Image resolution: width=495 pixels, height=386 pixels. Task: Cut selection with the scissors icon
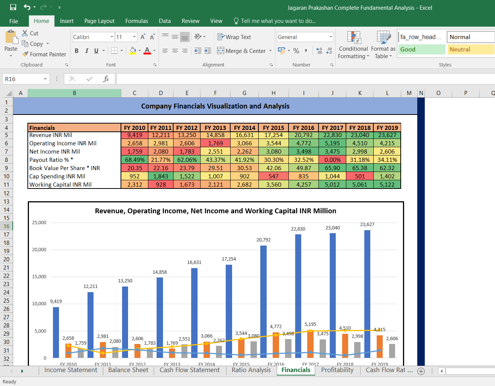pyautogui.click(x=25, y=33)
